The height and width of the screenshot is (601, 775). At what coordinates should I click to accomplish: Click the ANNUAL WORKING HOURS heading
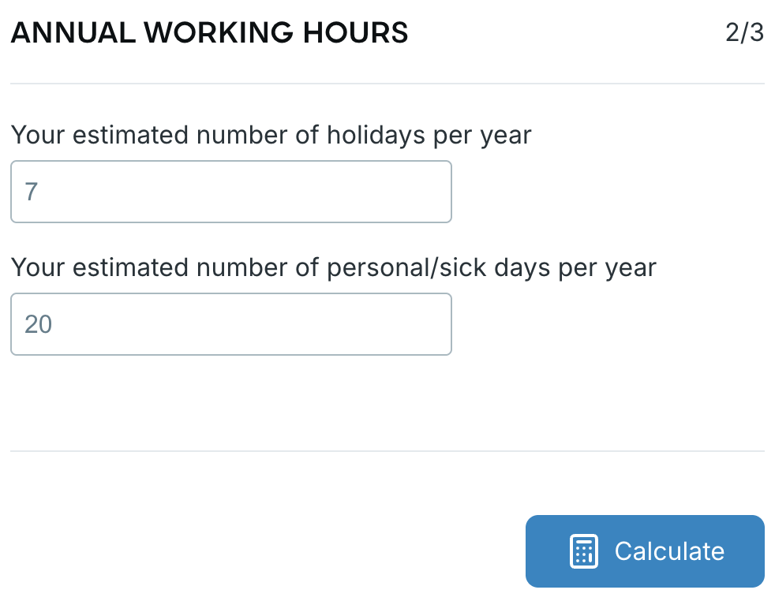209,33
